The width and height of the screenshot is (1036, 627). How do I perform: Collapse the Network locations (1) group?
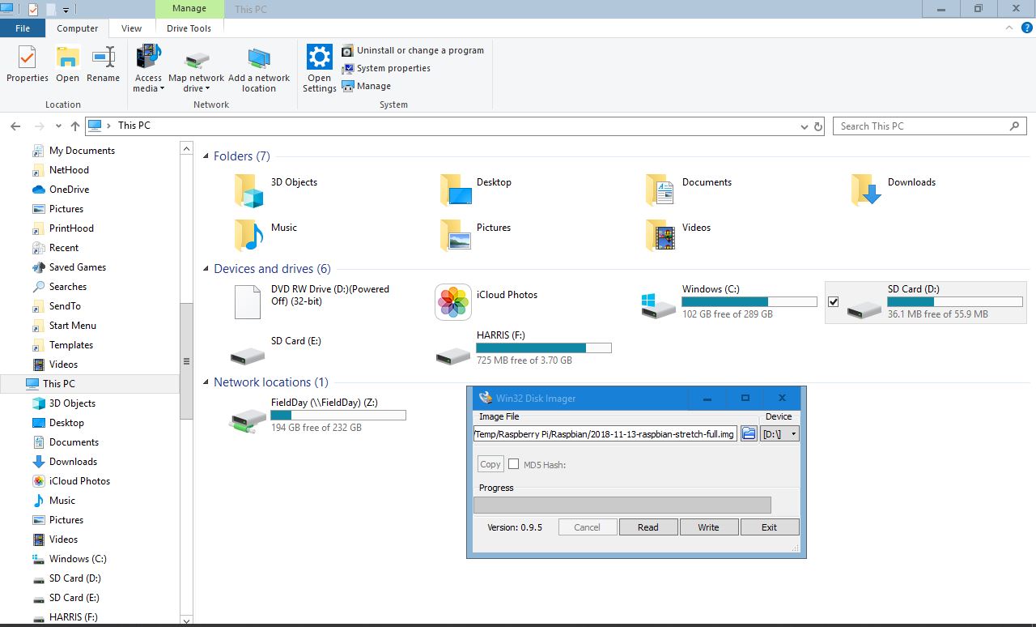(206, 382)
